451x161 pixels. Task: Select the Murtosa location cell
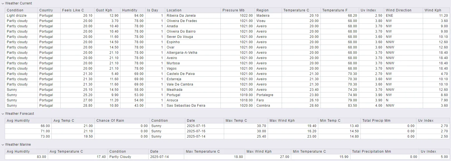pyautogui.click(x=193, y=63)
